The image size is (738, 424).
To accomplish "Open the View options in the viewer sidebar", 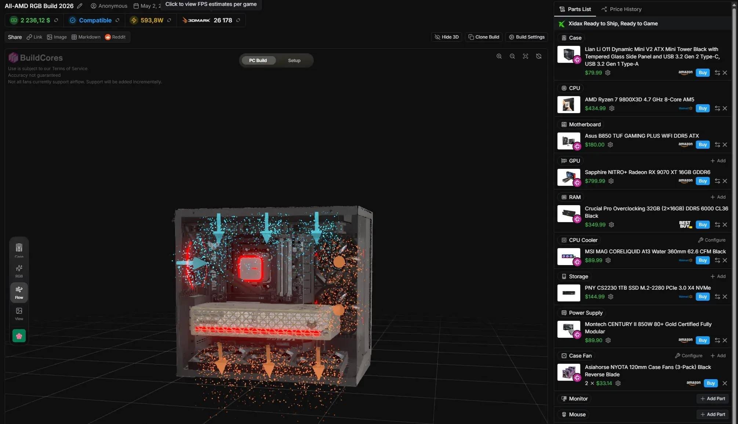I will (19, 314).
